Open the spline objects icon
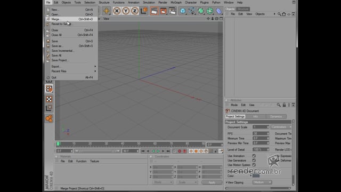The image size is (341, 192). (192, 11)
